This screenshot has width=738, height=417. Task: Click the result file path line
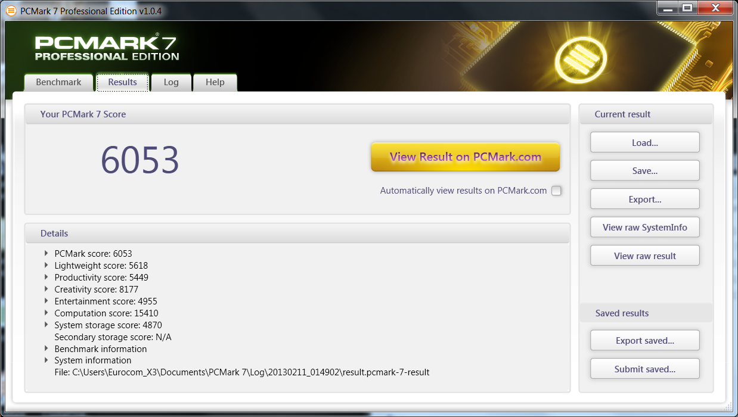(242, 372)
